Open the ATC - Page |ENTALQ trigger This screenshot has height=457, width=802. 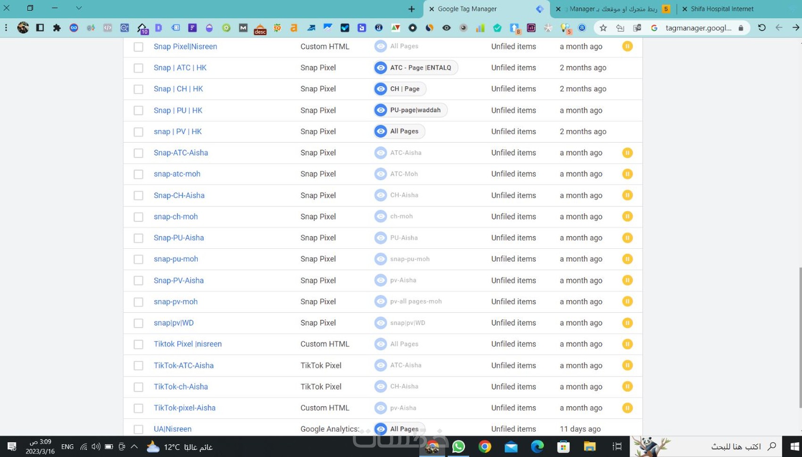416,68
